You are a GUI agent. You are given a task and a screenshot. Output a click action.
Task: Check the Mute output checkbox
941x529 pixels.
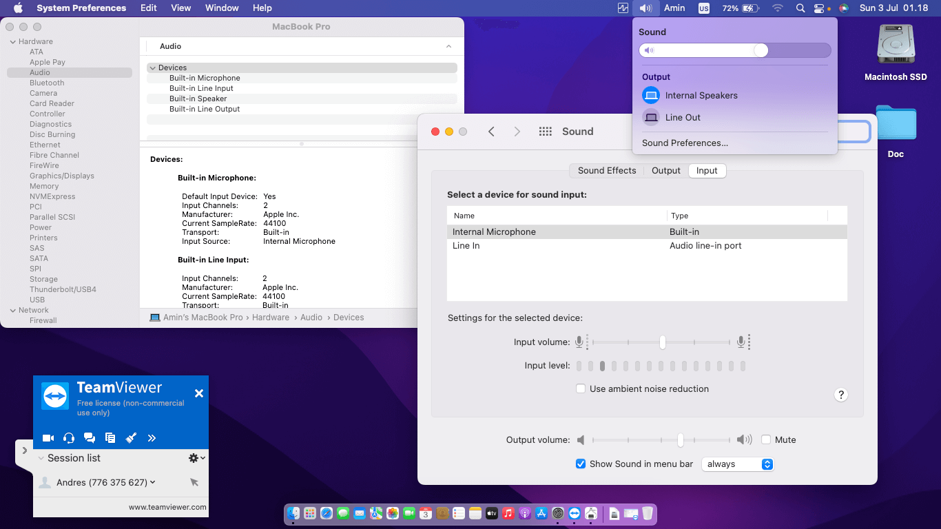766,440
